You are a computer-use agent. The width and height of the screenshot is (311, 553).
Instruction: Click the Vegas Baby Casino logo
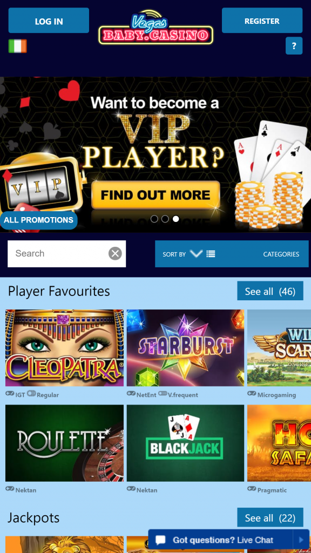[x=155, y=28]
